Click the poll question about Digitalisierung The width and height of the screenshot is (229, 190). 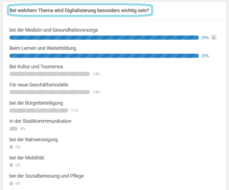[x=79, y=10]
